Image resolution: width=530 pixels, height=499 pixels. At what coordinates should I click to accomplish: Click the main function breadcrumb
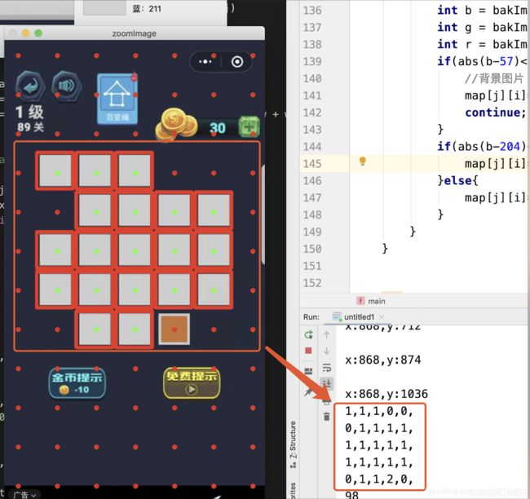371,301
